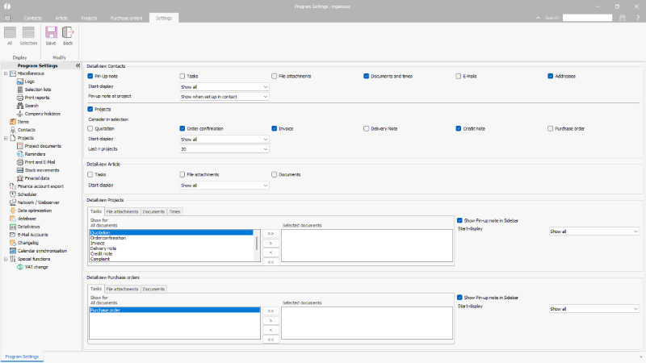
Task: Open the Pin-up note at project dropdown
Action: pos(224,96)
